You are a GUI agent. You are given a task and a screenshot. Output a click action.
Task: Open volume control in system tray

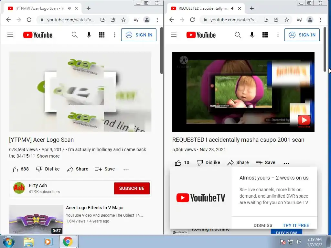pyautogui.click(x=298, y=242)
